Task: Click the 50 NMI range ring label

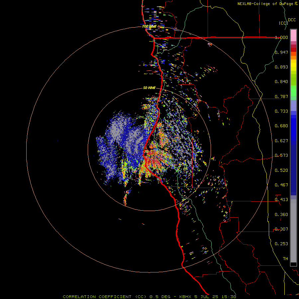Action: [149, 88]
